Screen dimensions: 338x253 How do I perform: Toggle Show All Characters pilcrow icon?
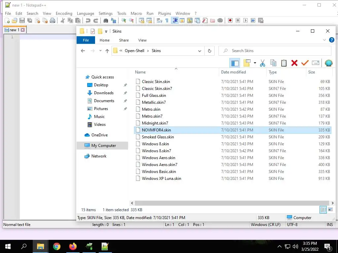167,20
